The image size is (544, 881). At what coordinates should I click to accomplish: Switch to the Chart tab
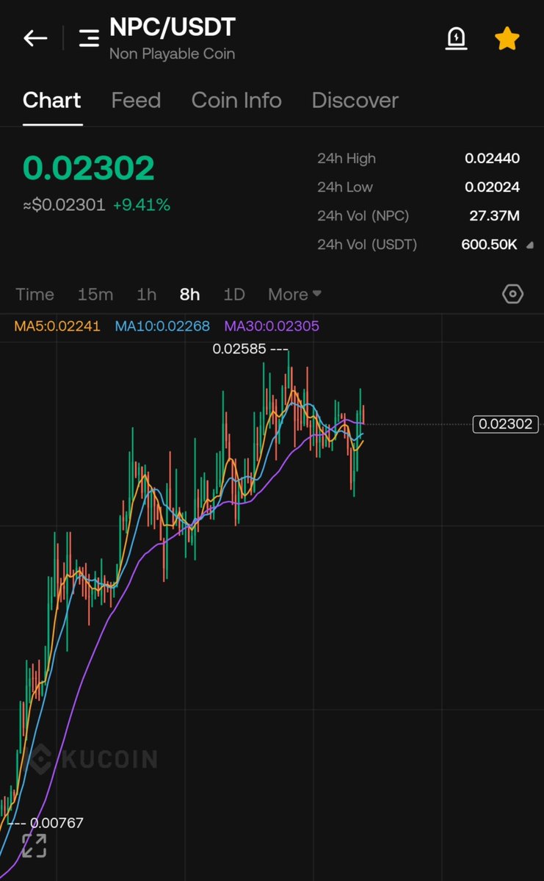click(51, 101)
